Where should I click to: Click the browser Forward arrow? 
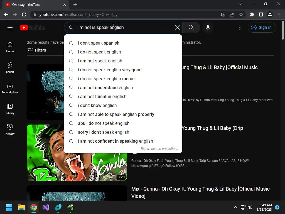click(15, 14)
